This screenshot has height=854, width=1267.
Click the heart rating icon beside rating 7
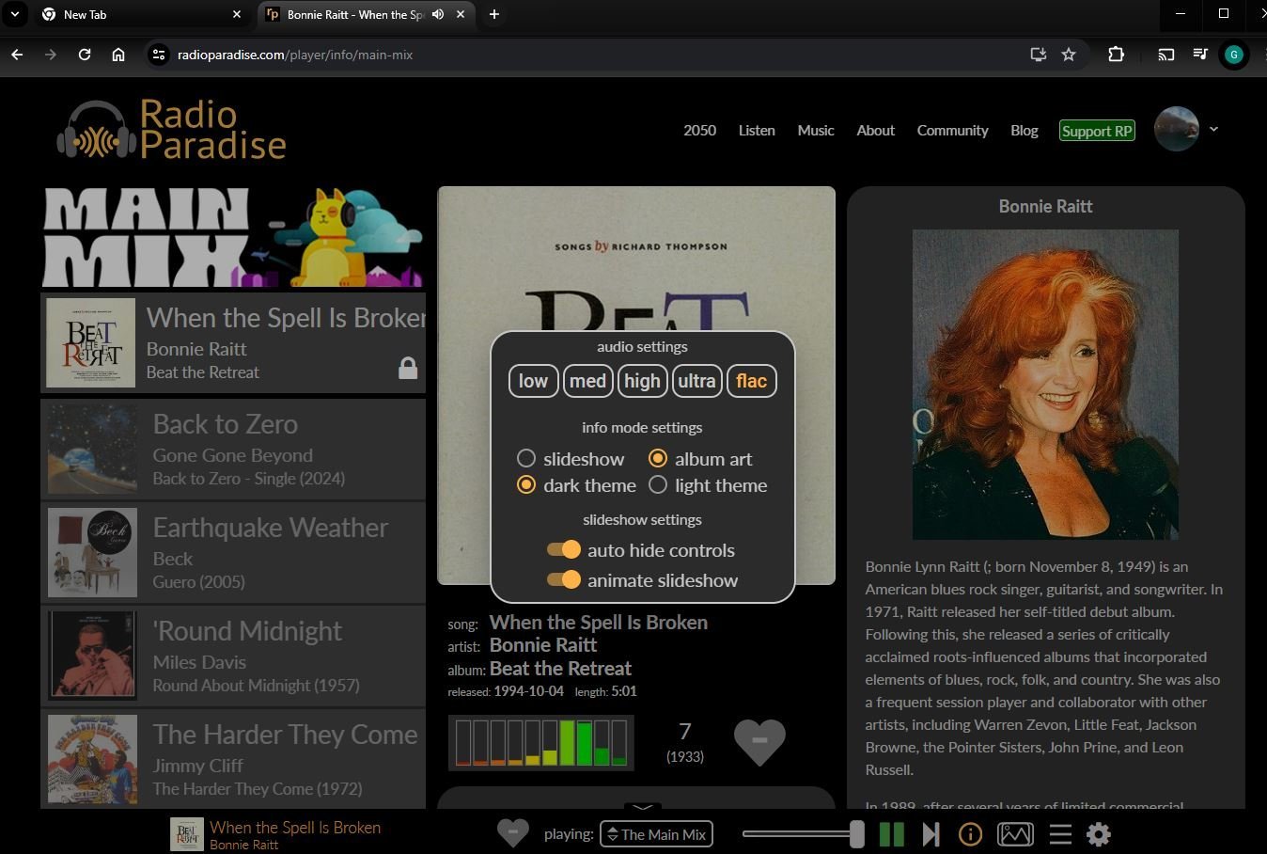[x=759, y=742]
